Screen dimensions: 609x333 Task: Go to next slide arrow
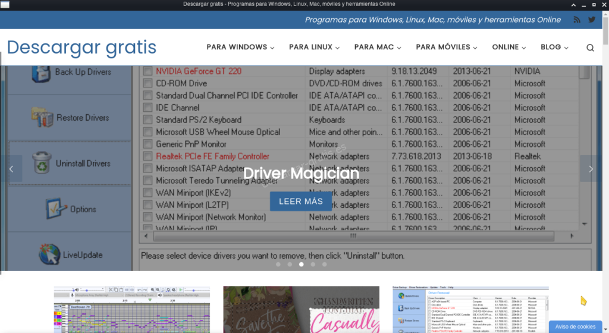591,169
